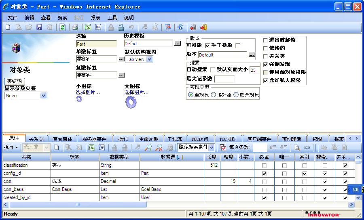Click the gray promote arrow icon in main toolbar

point(144,27)
